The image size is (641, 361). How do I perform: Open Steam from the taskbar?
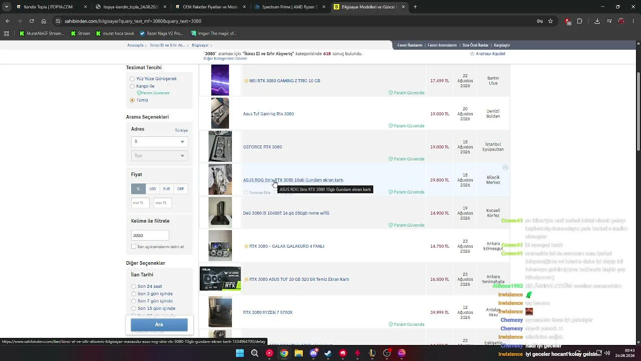pos(328,353)
